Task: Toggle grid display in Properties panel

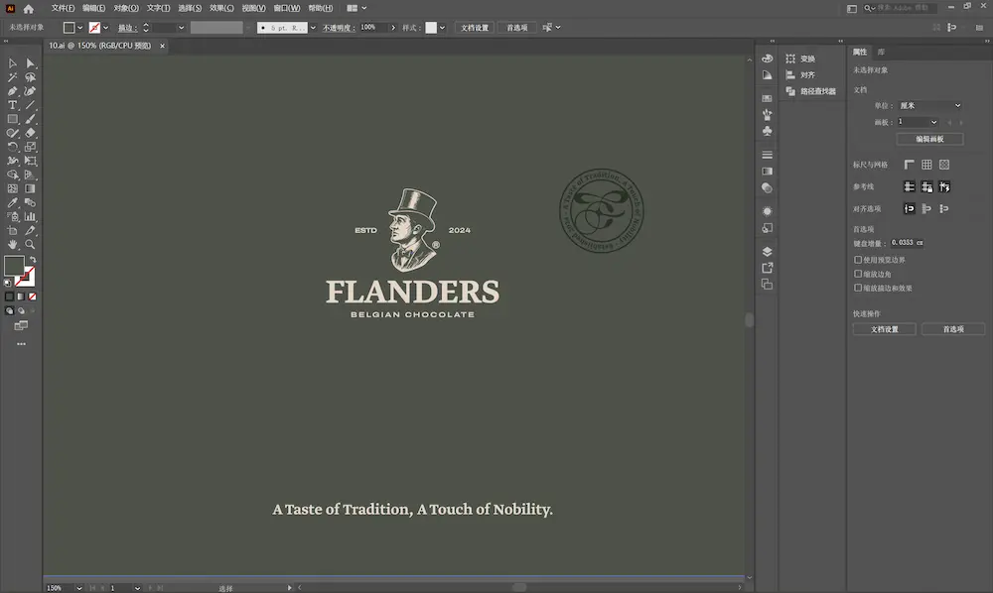Action: (926, 165)
